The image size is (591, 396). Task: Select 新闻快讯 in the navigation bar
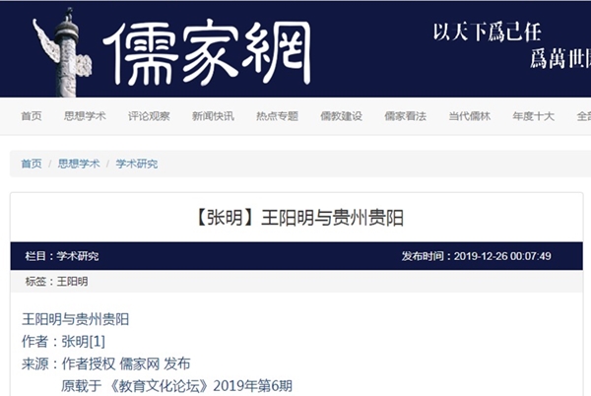point(213,116)
